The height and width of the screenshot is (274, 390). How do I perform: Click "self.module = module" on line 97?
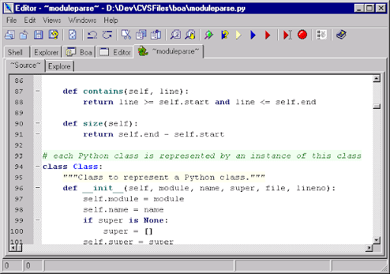coord(133,199)
